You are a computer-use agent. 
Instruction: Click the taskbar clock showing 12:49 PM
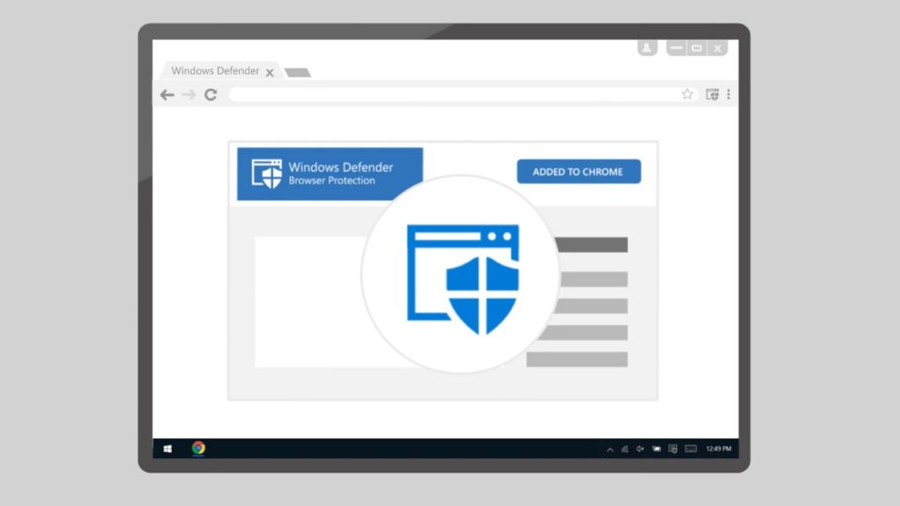pos(719,450)
